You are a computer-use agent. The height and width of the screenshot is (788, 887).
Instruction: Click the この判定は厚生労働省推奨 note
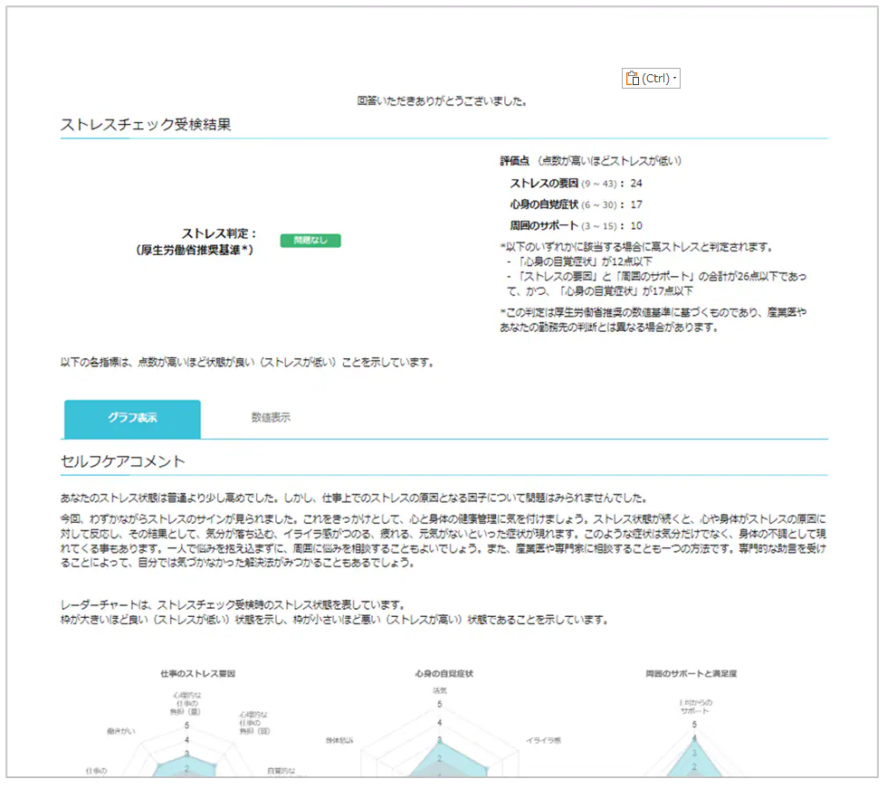click(x=653, y=319)
